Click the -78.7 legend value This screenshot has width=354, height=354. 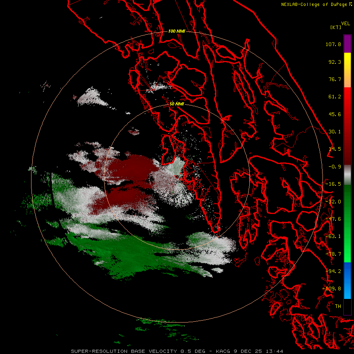tap(333, 254)
